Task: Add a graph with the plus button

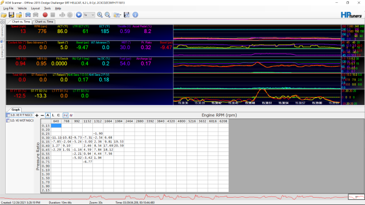Action: click(x=36, y=115)
